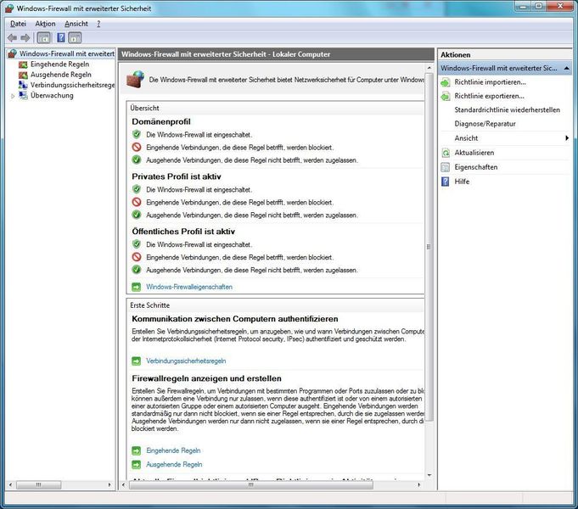The height and width of the screenshot is (509, 578).
Task: Click green arrow icon beside Ausgehende Regeln link
Action: click(137, 464)
